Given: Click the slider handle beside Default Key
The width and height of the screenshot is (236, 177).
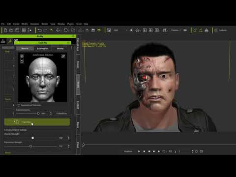Looking at the screenshot, I should coord(38,113).
